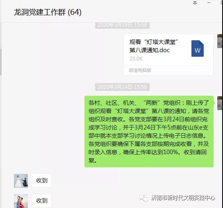Screen dimensions: 223x208
Task: Click the 微信电脑版 source label
Action: click(140, 70)
